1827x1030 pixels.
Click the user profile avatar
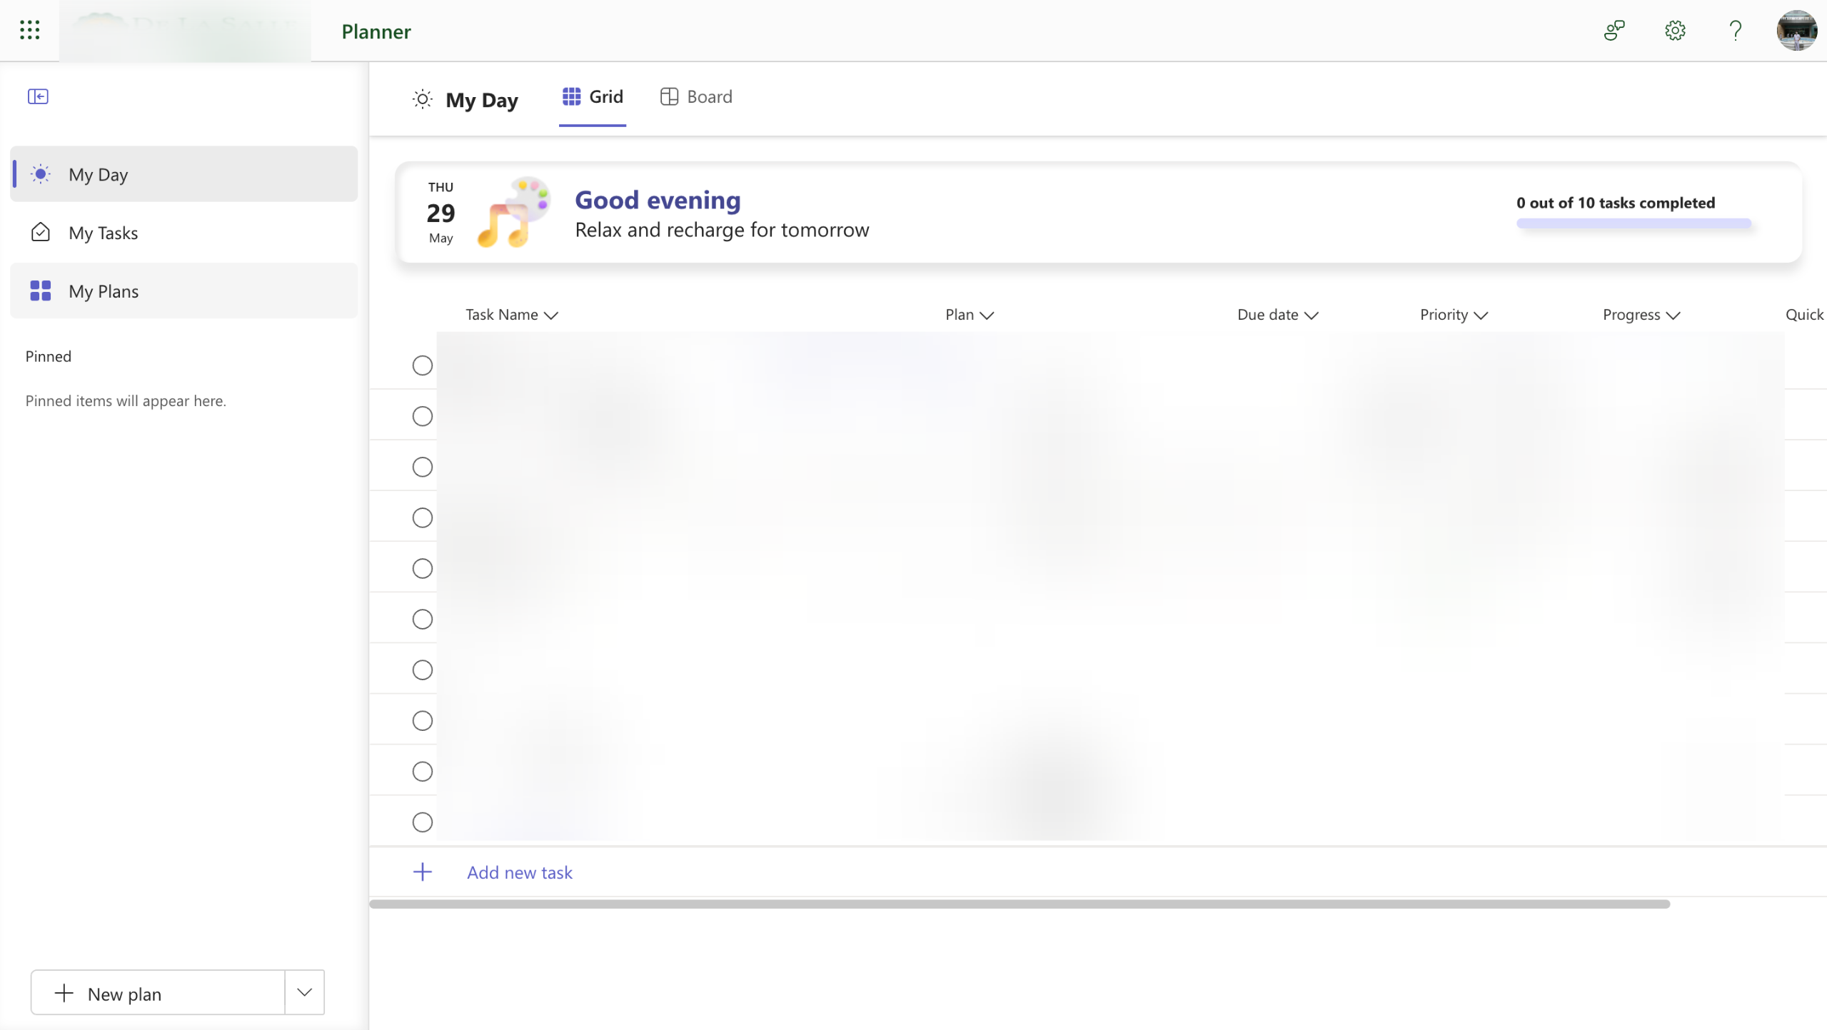tap(1796, 30)
